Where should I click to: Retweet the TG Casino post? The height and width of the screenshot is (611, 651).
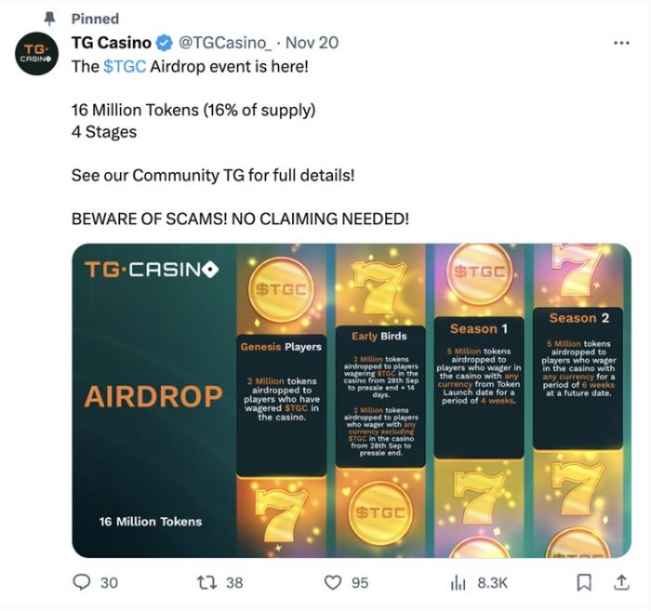206,582
